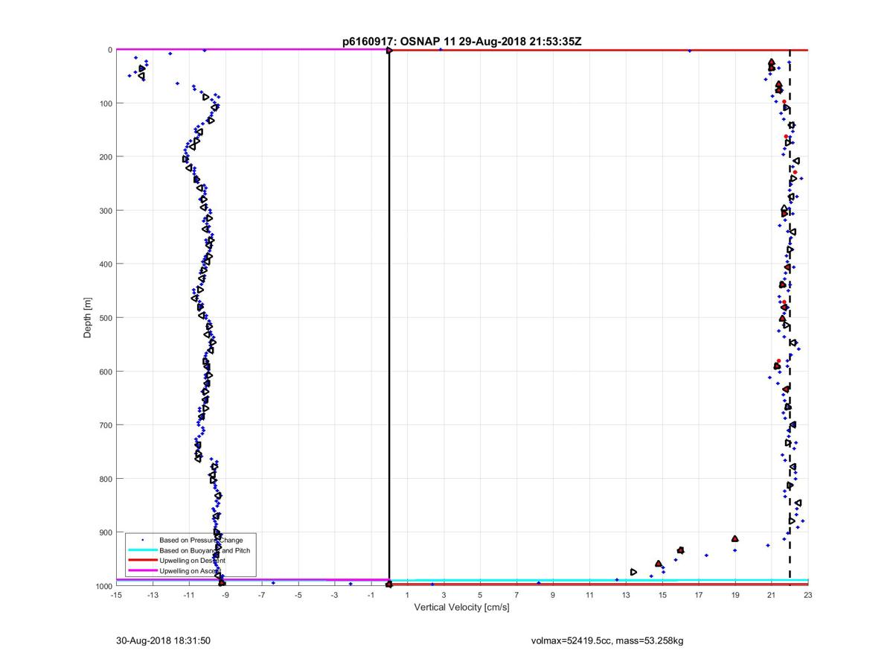The image size is (893, 659).
Task: Select legend entry "Based on Buoyancy and Pitch"
Action: [205, 550]
